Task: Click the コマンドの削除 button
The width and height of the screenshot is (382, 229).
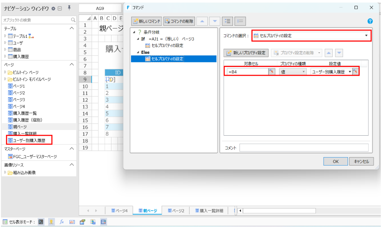Action: click(x=179, y=21)
